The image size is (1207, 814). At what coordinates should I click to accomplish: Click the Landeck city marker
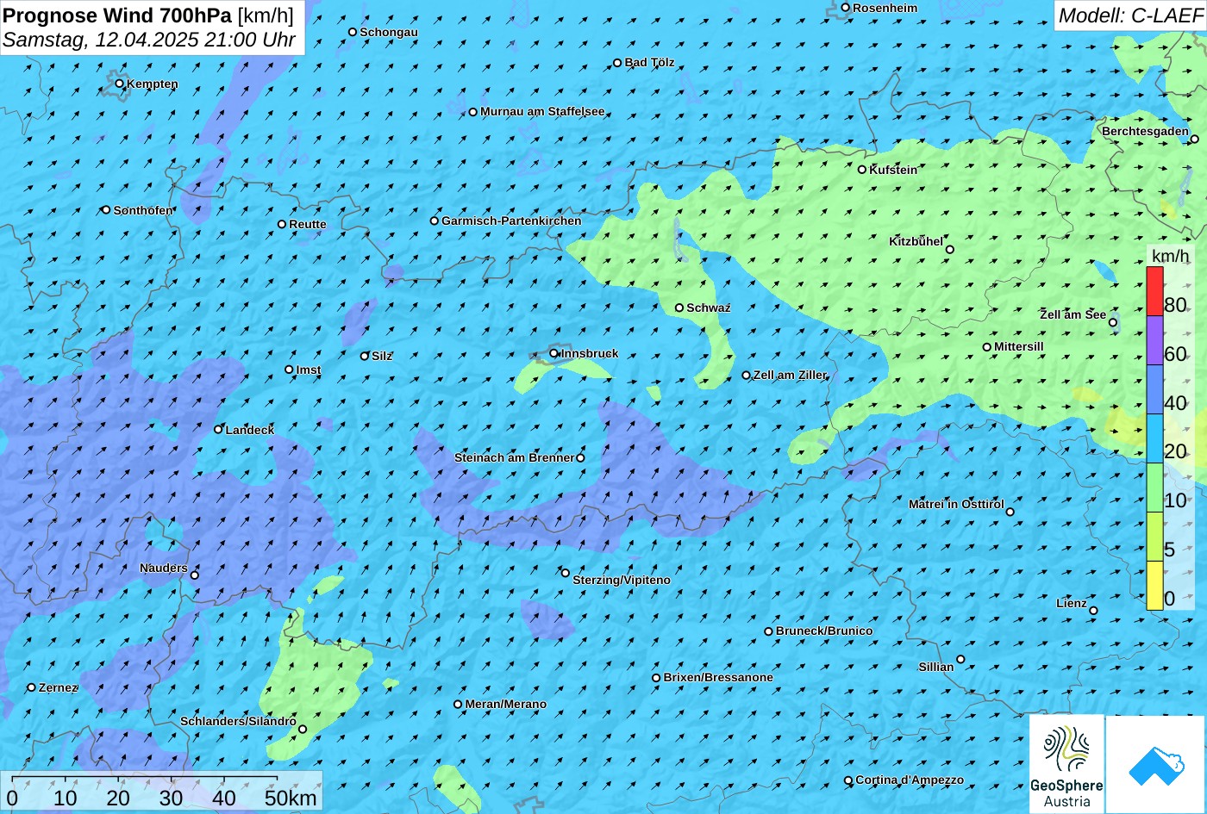click(218, 429)
